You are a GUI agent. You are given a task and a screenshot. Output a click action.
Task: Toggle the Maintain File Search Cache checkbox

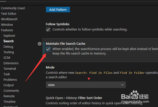(x=48, y=49)
